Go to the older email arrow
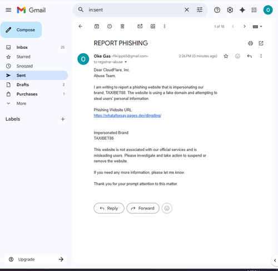The height and width of the screenshot is (271, 278). coord(245,27)
